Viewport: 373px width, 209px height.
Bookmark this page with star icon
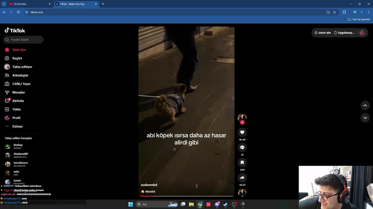coord(335,12)
